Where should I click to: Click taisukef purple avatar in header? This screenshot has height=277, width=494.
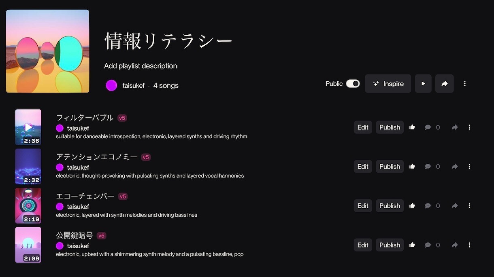pyautogui.click(x=111, y=85)
